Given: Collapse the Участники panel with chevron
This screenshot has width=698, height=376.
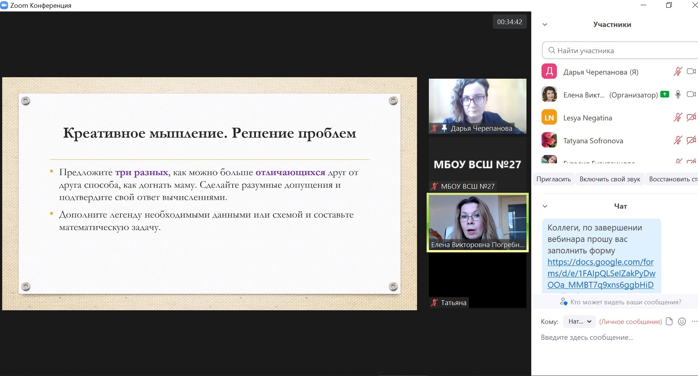Looking at the screenshot, I should click(x=545, y=25).
